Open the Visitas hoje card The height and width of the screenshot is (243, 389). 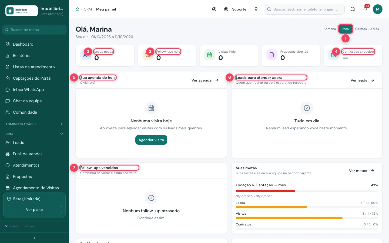click(x=229, y=56)
